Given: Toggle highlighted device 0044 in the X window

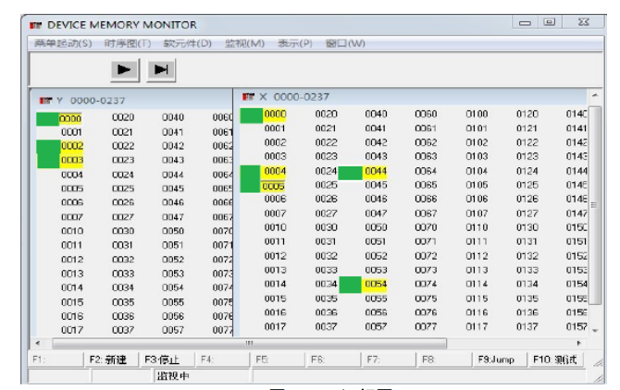Looking at the screenshot, I should click(x=376, y=171).
